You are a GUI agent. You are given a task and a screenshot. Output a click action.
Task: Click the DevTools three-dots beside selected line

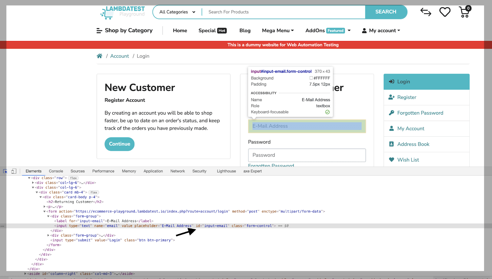(x=2, y=226)
